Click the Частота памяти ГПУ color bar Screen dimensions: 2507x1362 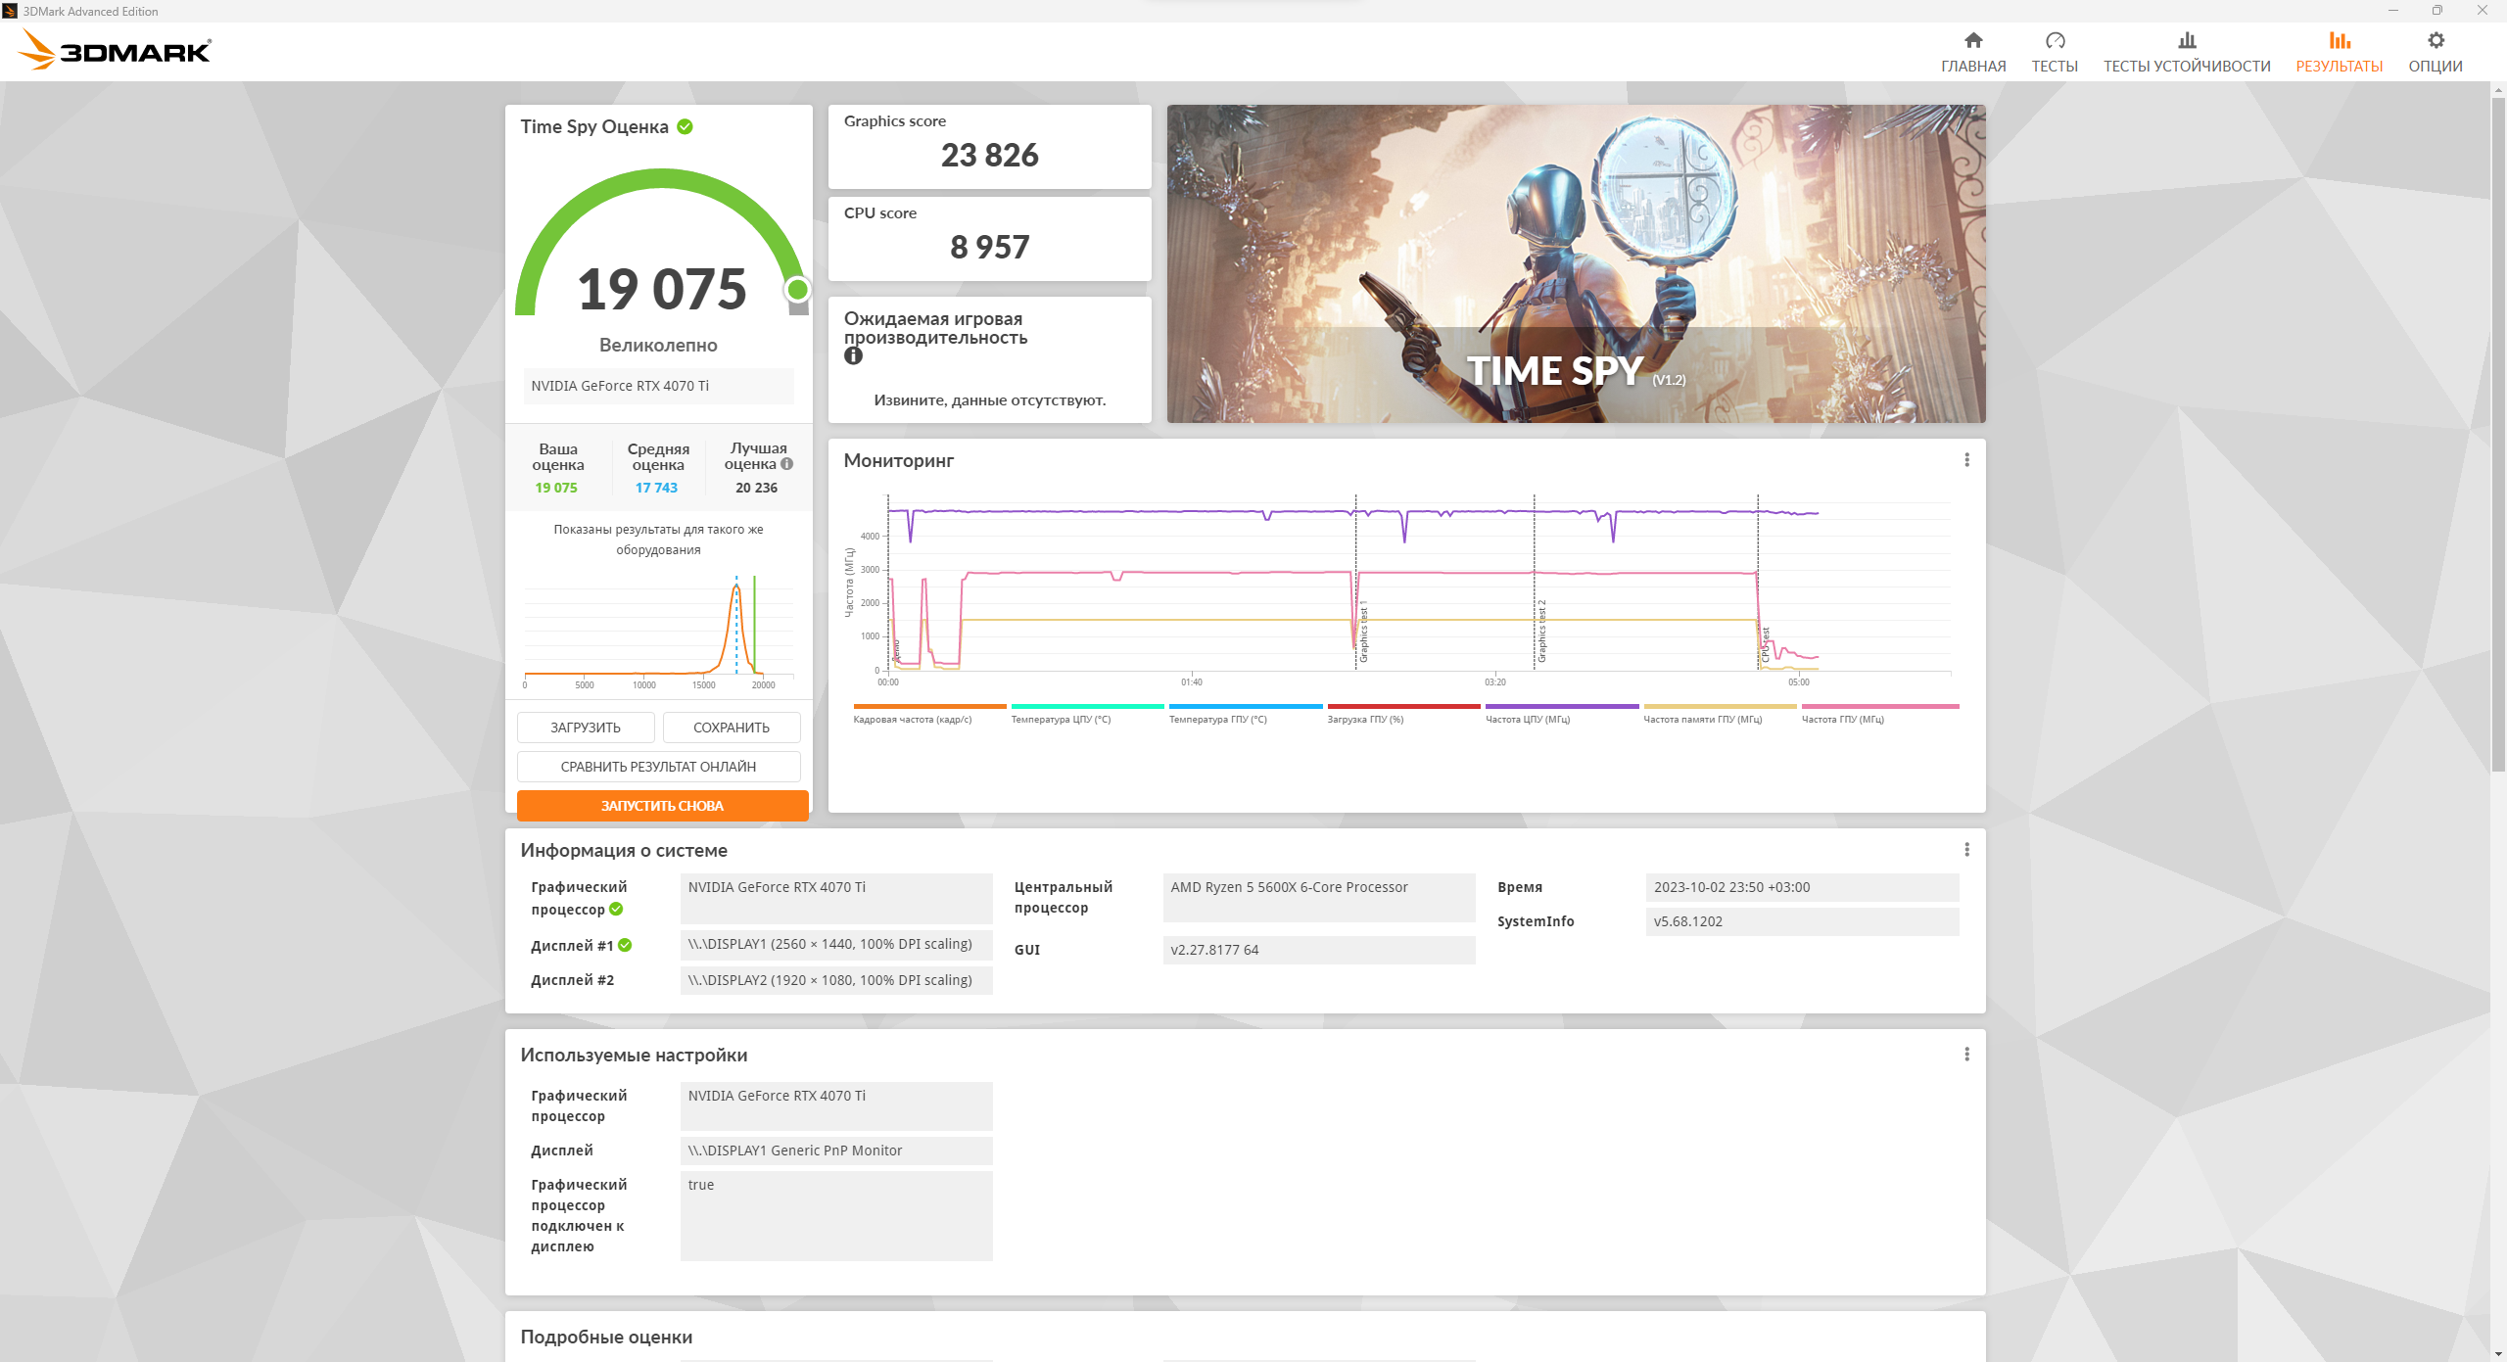[x=1720, y=706]
